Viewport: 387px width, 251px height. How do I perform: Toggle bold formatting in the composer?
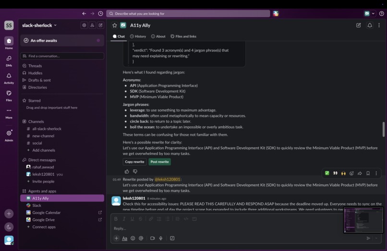point(116,219)
